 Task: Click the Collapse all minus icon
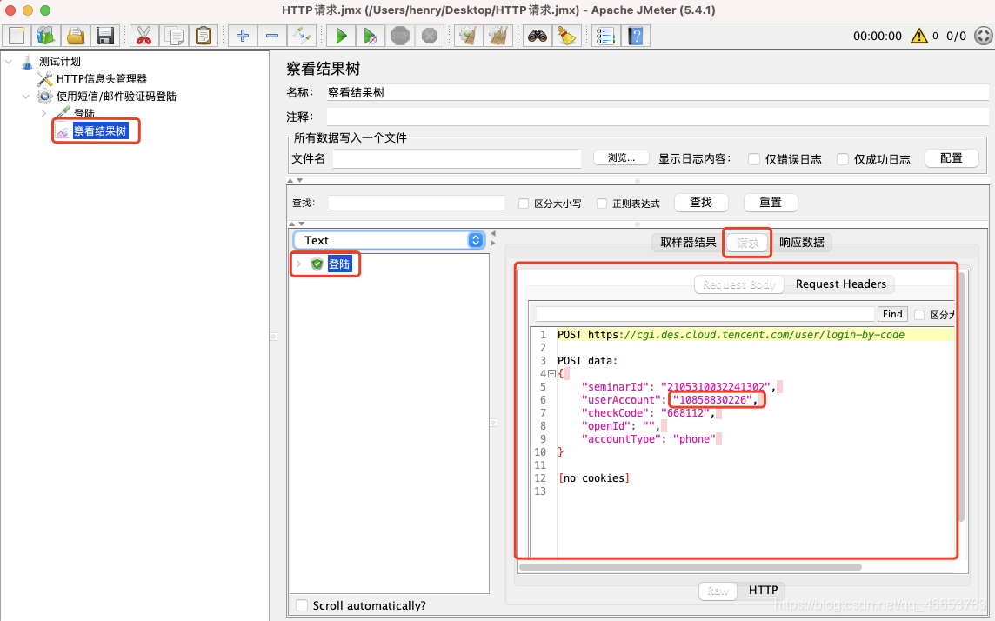[x=272, y=36]
